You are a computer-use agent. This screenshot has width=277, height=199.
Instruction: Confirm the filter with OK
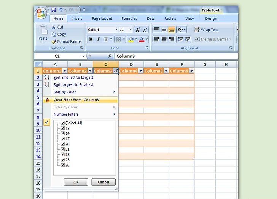pos(76,182)
